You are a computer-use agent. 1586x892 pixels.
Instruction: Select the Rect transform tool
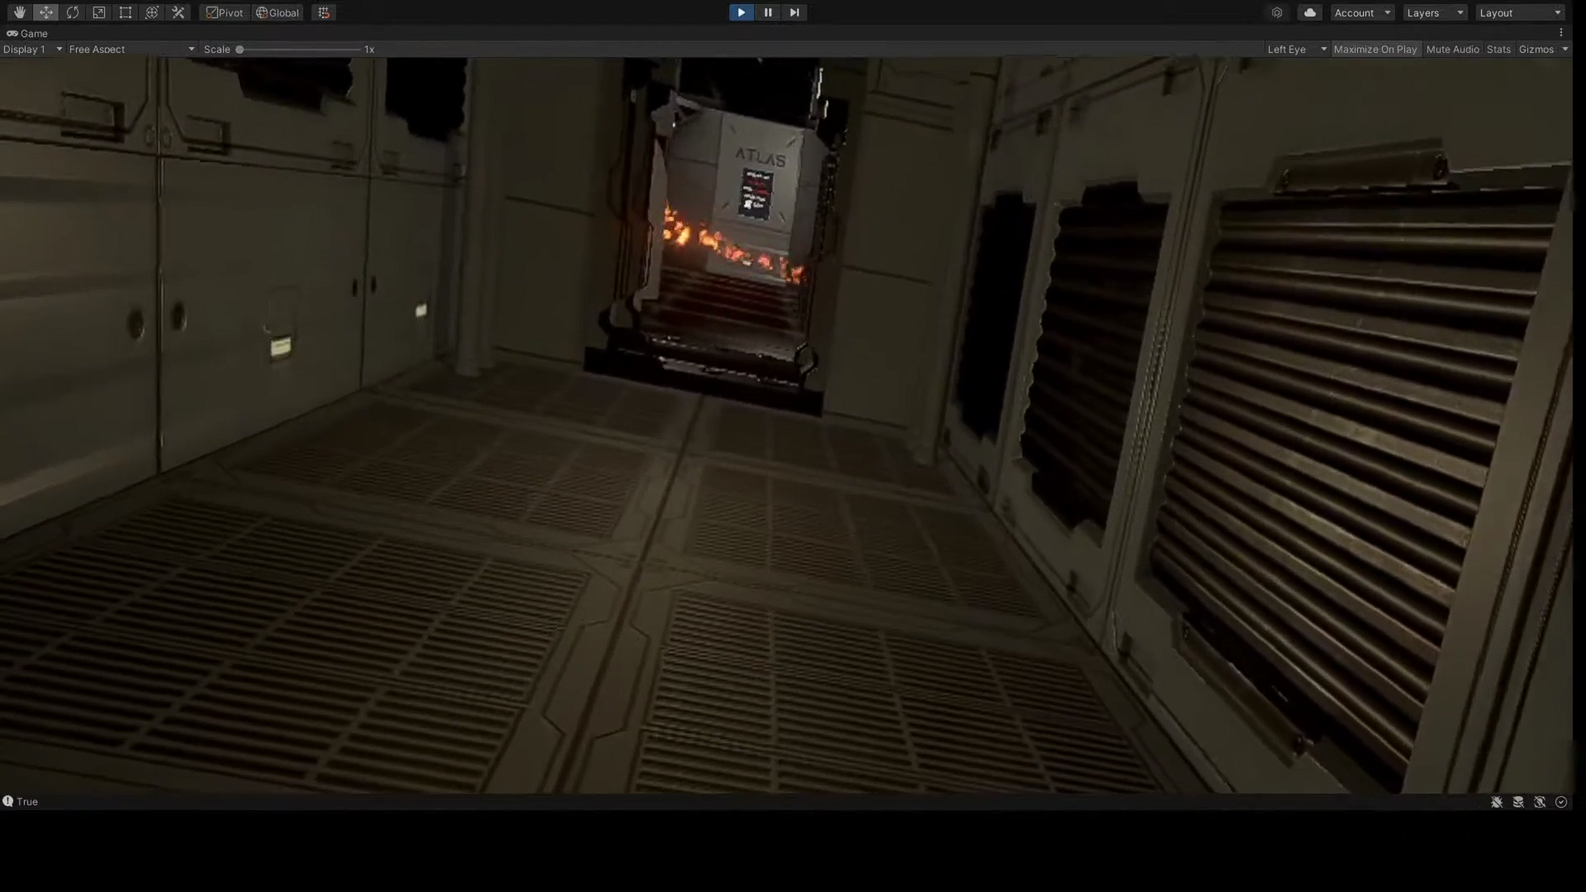coord(125,12)
